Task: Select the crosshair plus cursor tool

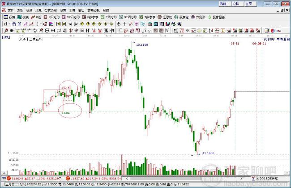Action: pyautogui.click(x=125, y=24)
